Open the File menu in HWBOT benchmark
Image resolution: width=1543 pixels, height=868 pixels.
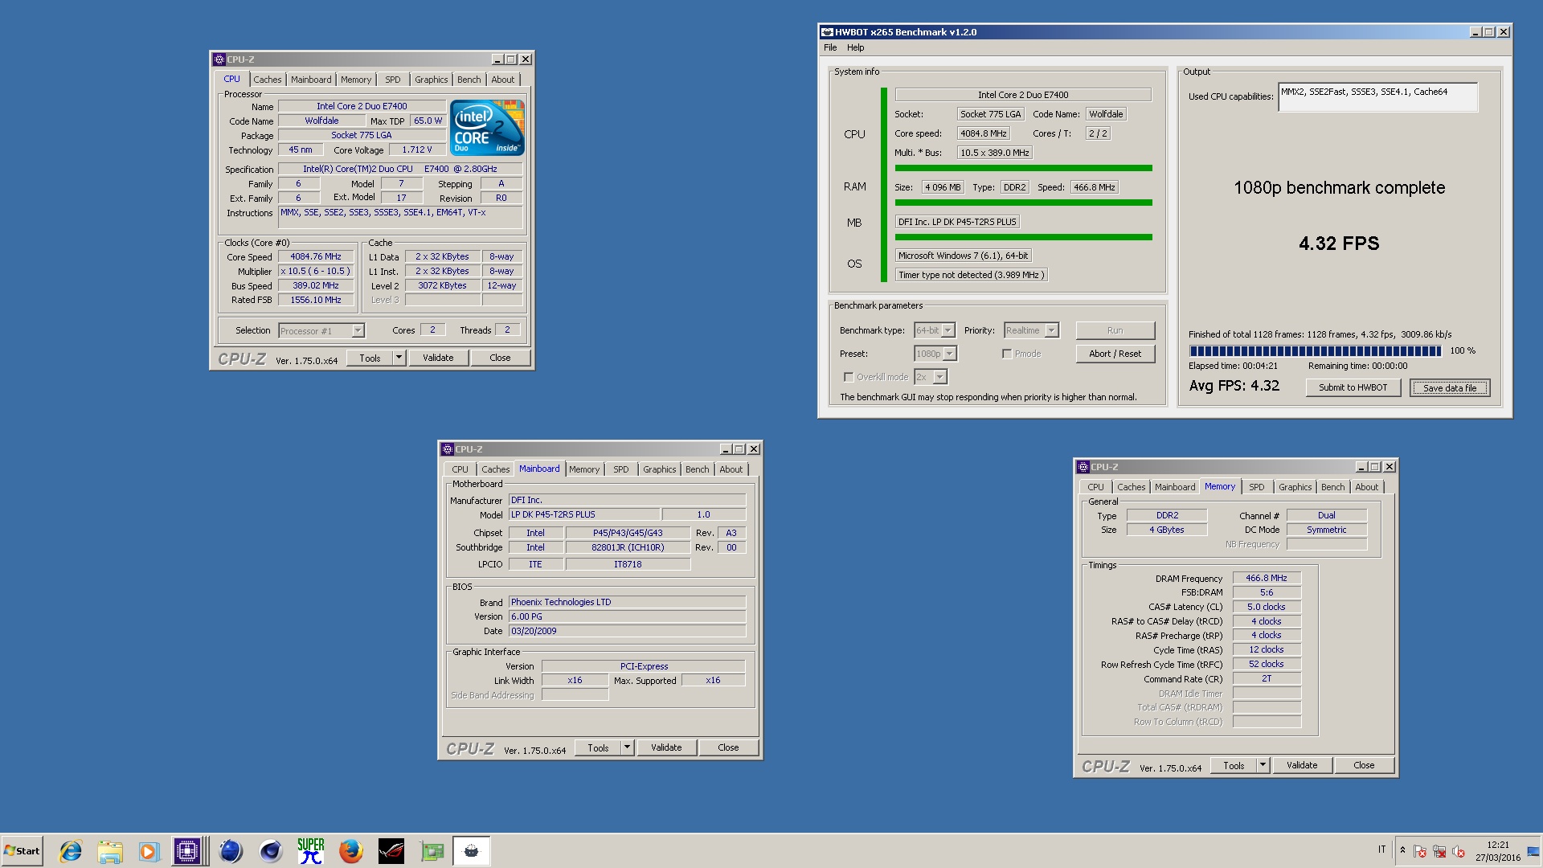(830, 47)
